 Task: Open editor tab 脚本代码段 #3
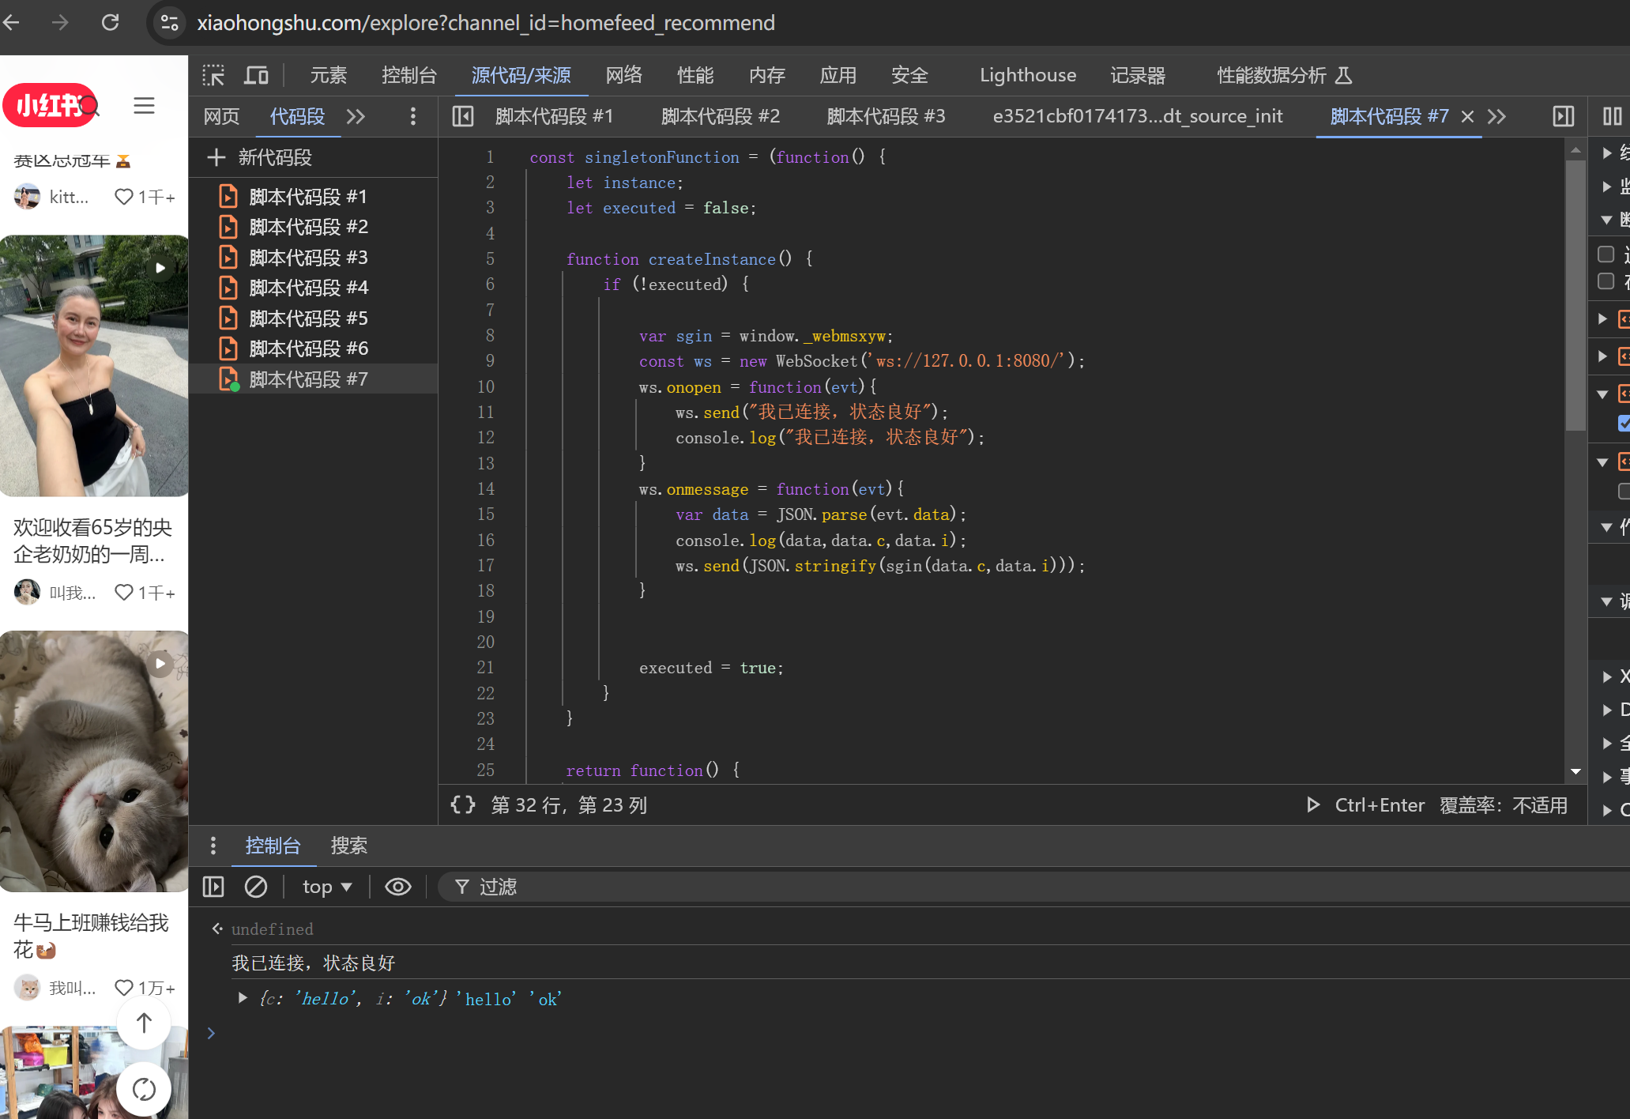tap(887, 117)
